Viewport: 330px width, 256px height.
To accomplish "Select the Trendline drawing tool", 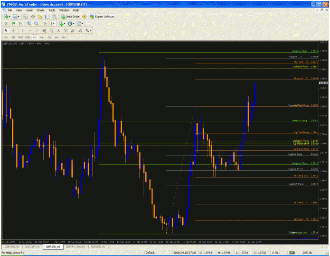I will [x=37, y=31].
